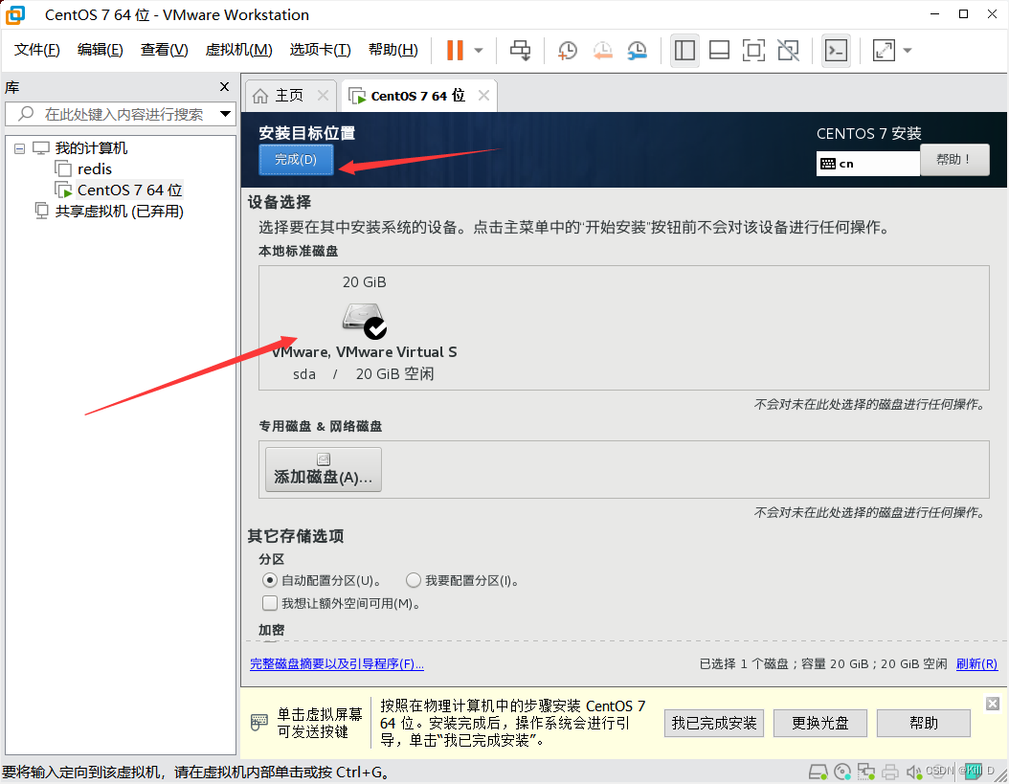Open the fullscreen button dropdown arrow
The height and width of the screenshot is (784, 1009).
[x=907, y=50]
